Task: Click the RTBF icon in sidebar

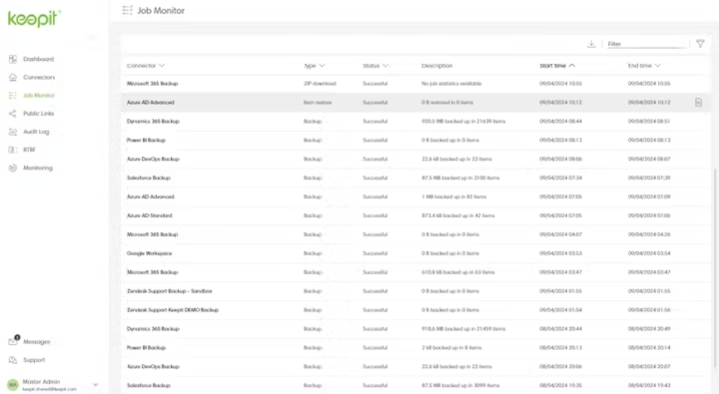Action: [x=13, y=149]
